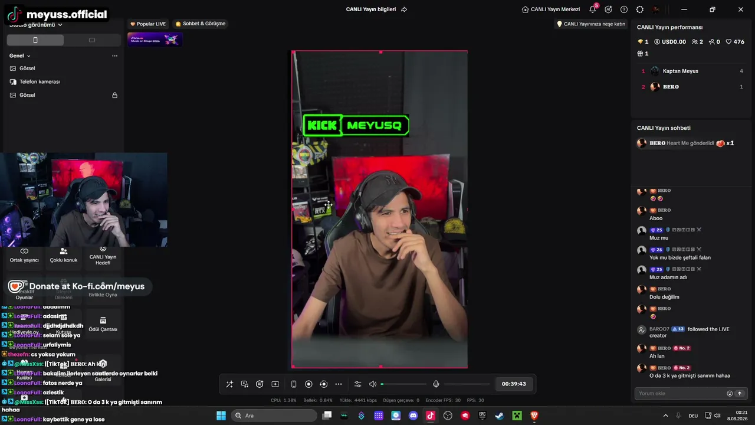Open the media and music tool
The height and width of the screenshot is (425, 755).
tap(245, 384)
